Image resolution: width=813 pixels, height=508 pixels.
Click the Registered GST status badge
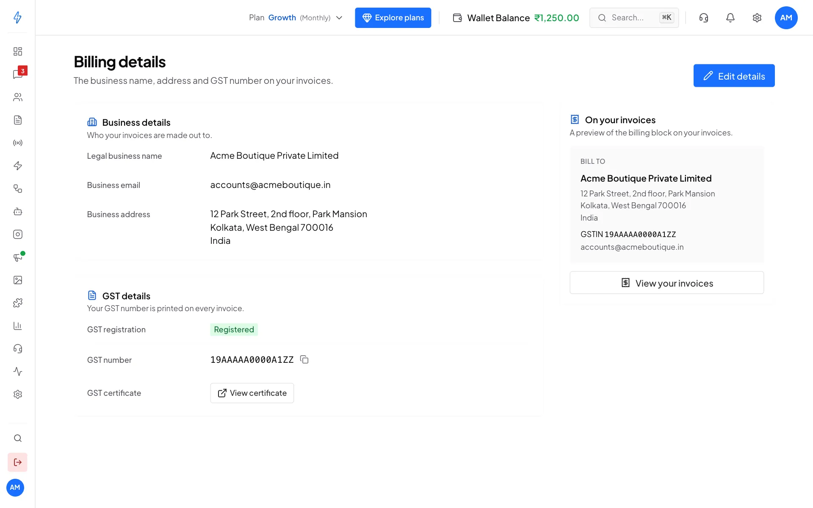click(x=234, y=329)
